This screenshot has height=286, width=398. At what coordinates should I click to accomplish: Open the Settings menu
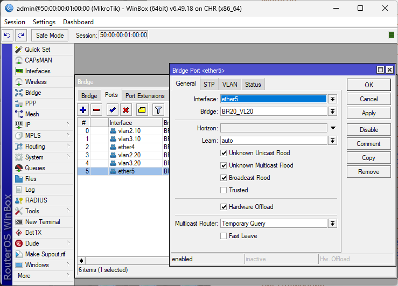coord(44,22)
